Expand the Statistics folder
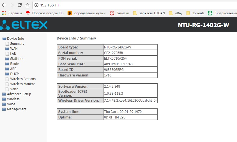 17,59
